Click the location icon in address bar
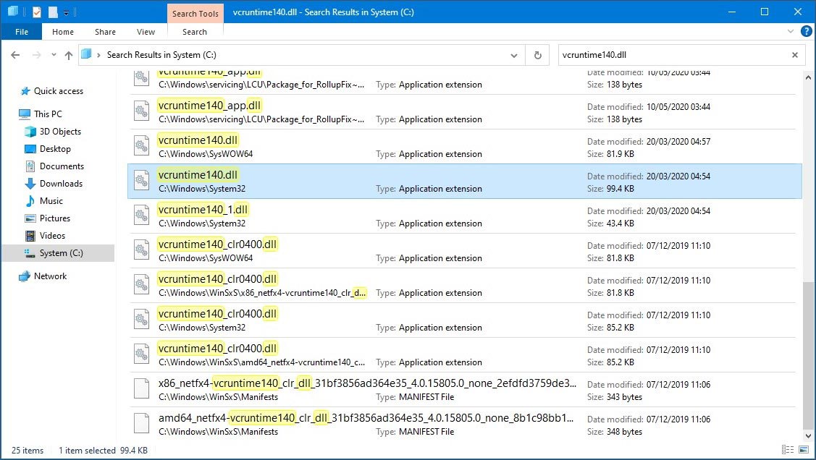 (86, 54)
